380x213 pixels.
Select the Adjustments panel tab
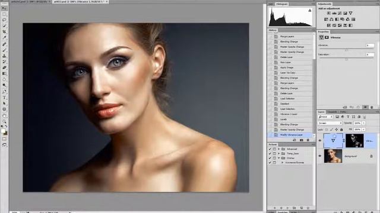(325, 4)
